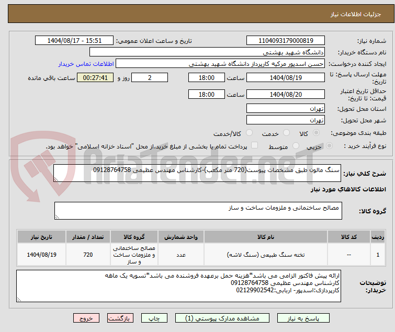Select the جزیی purchase type radio

point(329,146)
